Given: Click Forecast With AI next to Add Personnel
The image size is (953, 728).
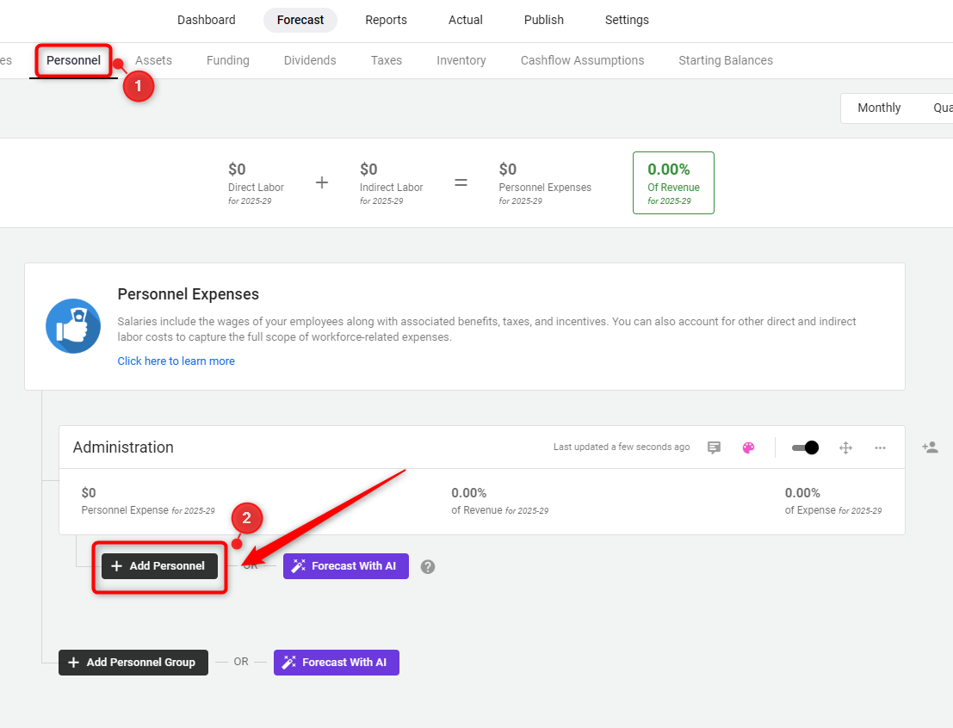Looking at the screenshot, I should pyautogui.click(x=346, y=565).
